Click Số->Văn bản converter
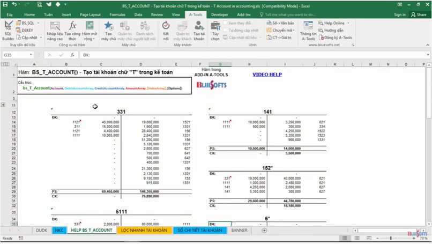This screenshot has width=432, height=244. [280, 23]
